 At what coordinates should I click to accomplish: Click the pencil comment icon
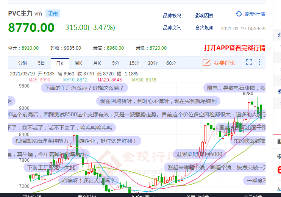[x=206, y=63]
